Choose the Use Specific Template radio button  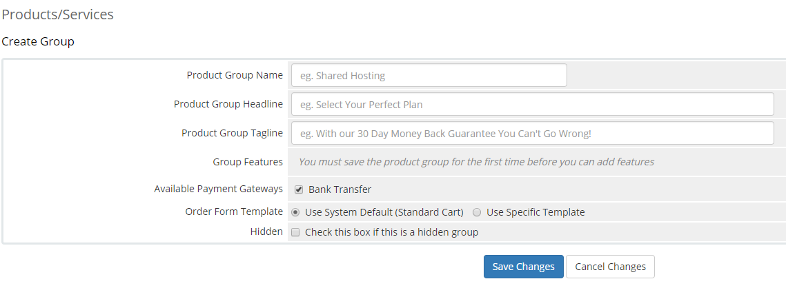tap(477, 212)
